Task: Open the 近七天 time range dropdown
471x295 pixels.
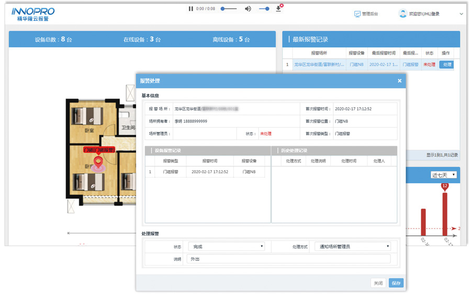Action: [443, 175]
